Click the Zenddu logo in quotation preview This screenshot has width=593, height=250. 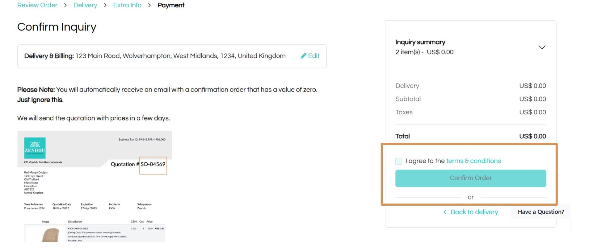35,148
